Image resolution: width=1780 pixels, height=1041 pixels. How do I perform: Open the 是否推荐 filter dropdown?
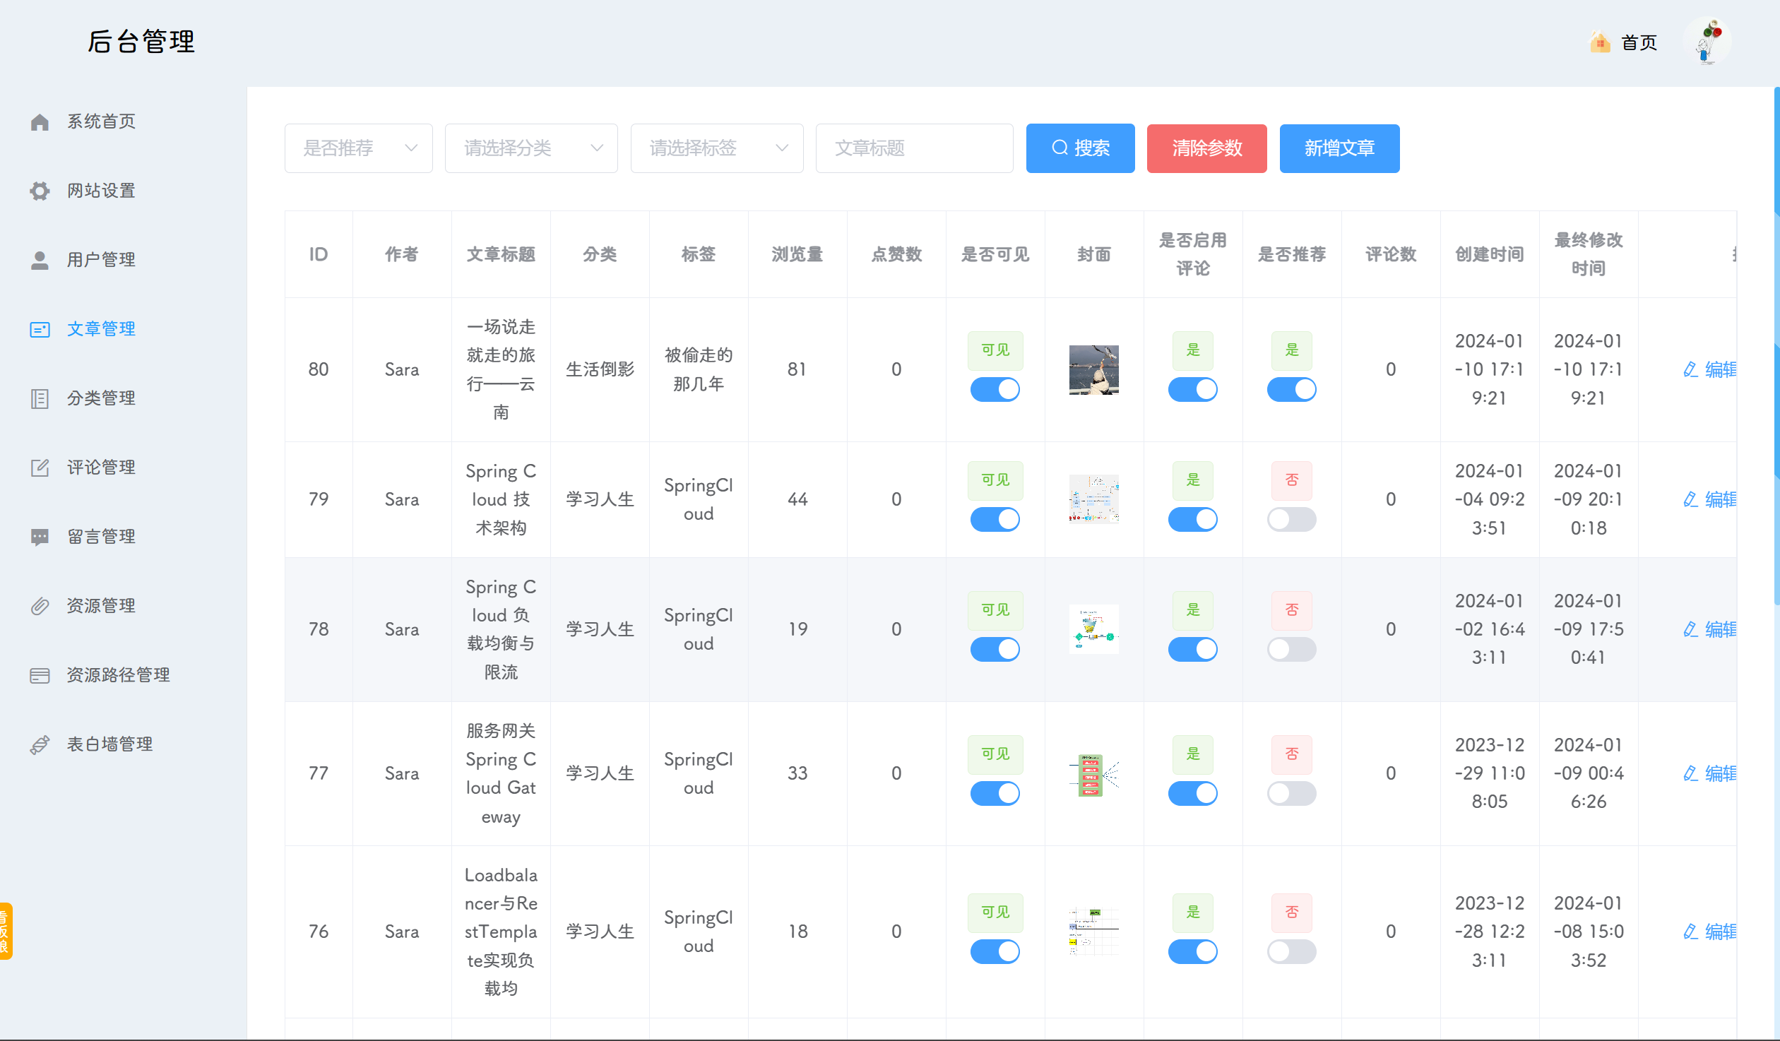click(358, 148)
